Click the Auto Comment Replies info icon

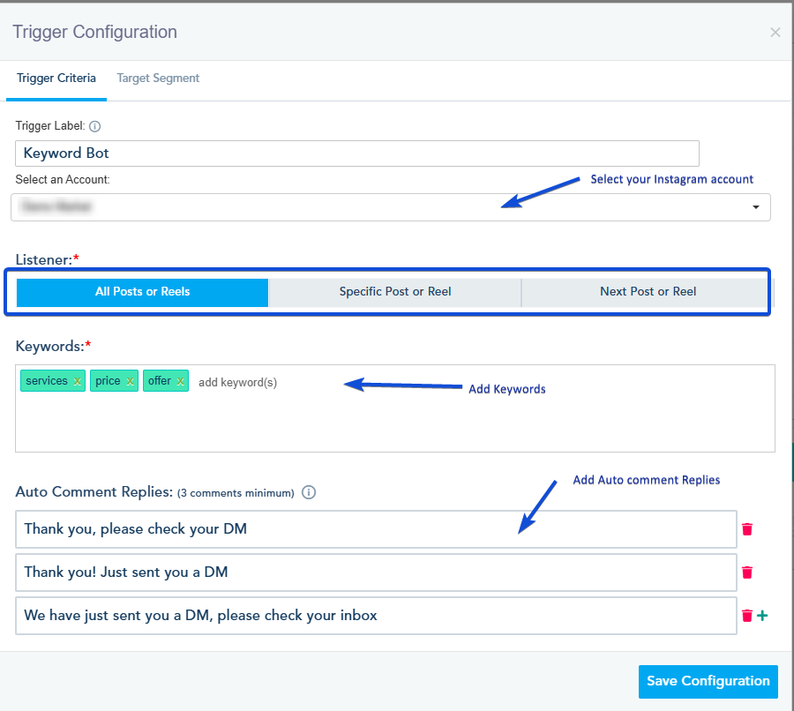[309, 492]
